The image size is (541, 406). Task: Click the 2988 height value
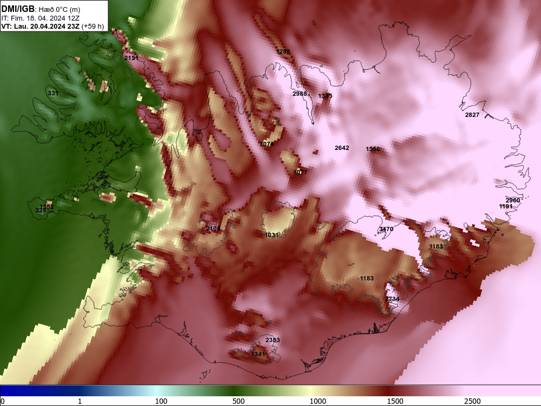point(300,94)
